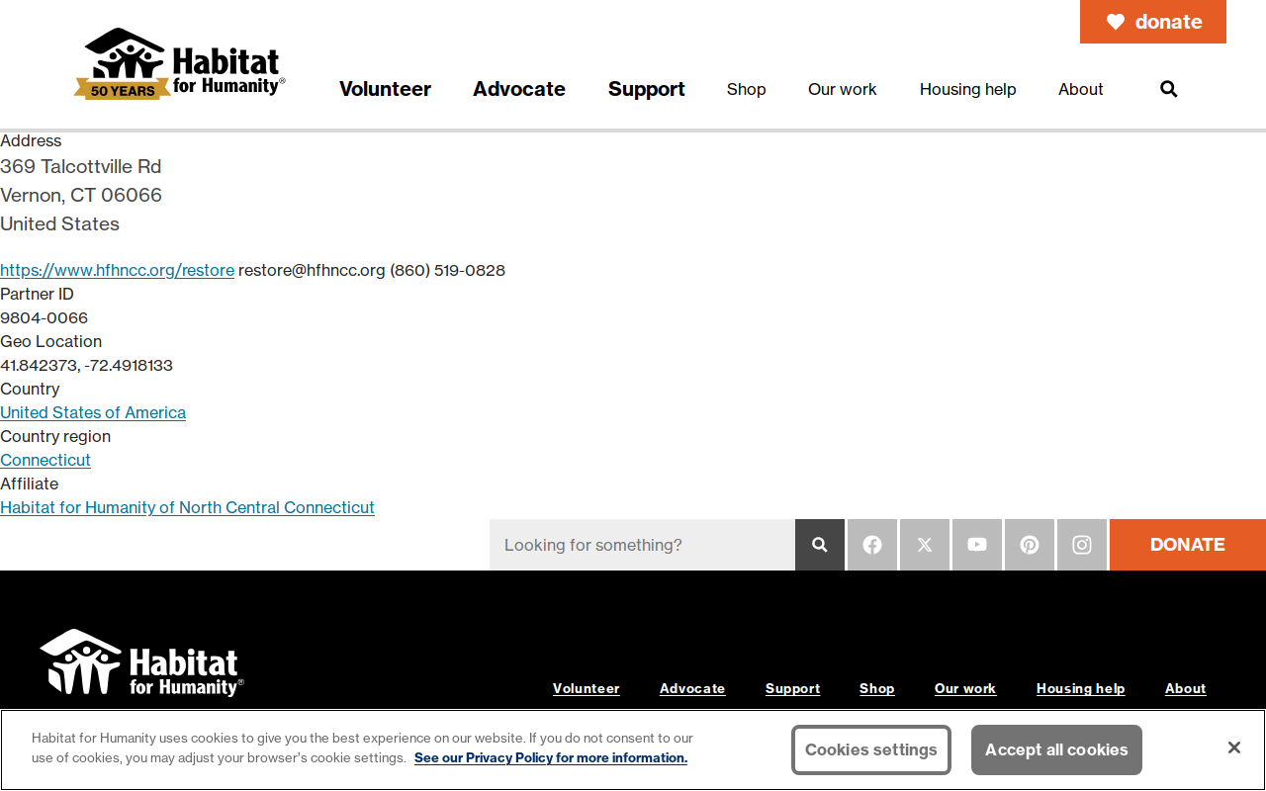Close the cookie banner with the X
This screenshot has width=1266, height=791.
[x=1234, y=747]
